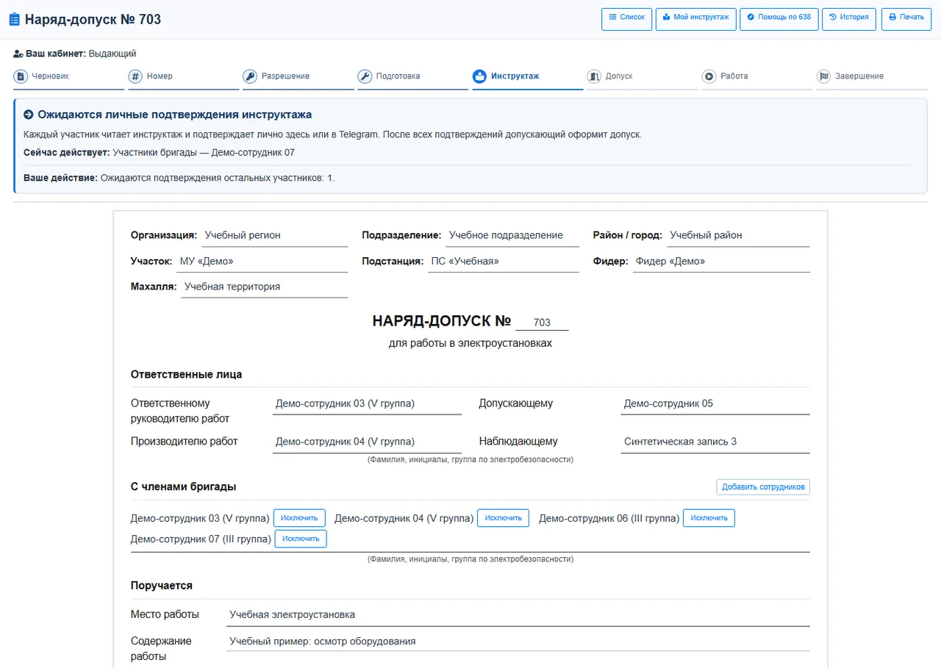Click the Содержание работы field
941x668 pixels.
[x=518, y=642]
